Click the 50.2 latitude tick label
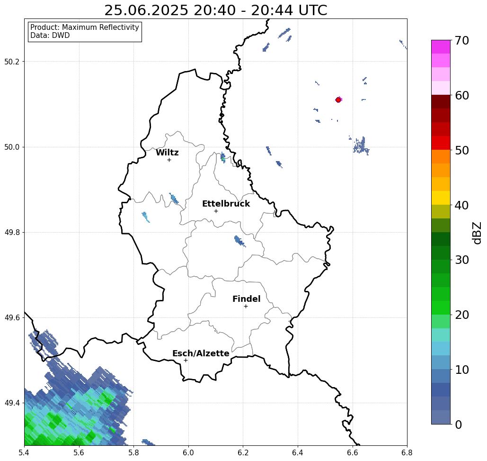The width and height of the screenshot is (487, 461). tap(12, 62)
